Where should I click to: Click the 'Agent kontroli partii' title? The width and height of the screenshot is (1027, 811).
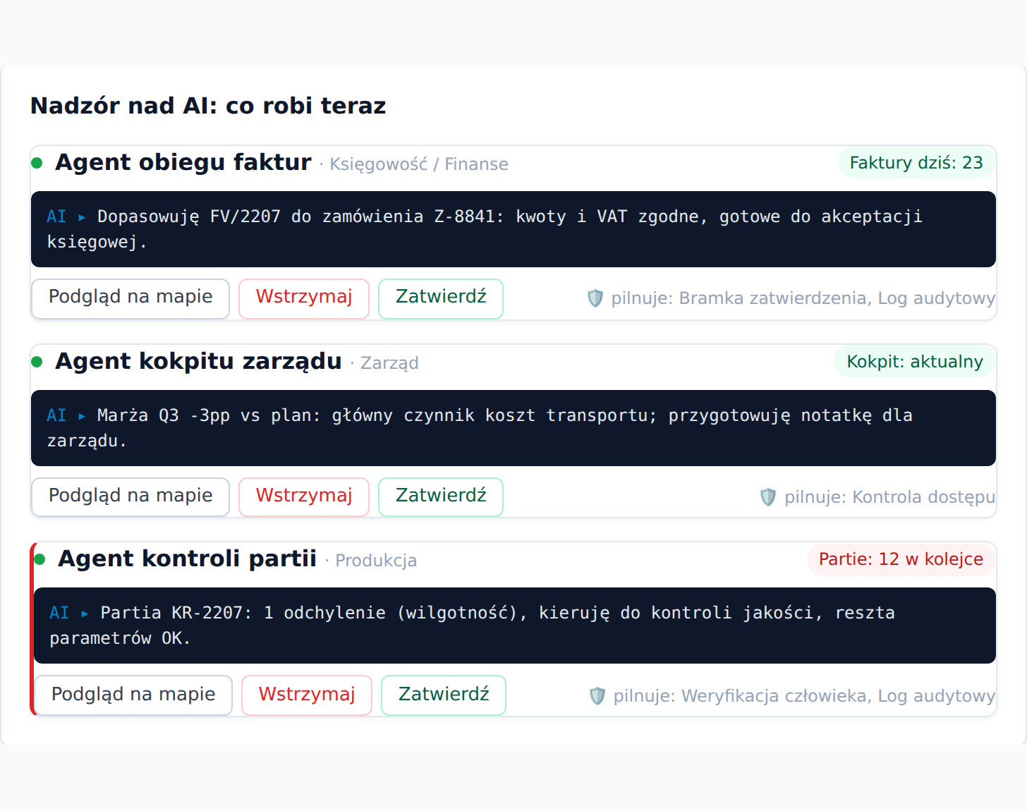point(187,559)
